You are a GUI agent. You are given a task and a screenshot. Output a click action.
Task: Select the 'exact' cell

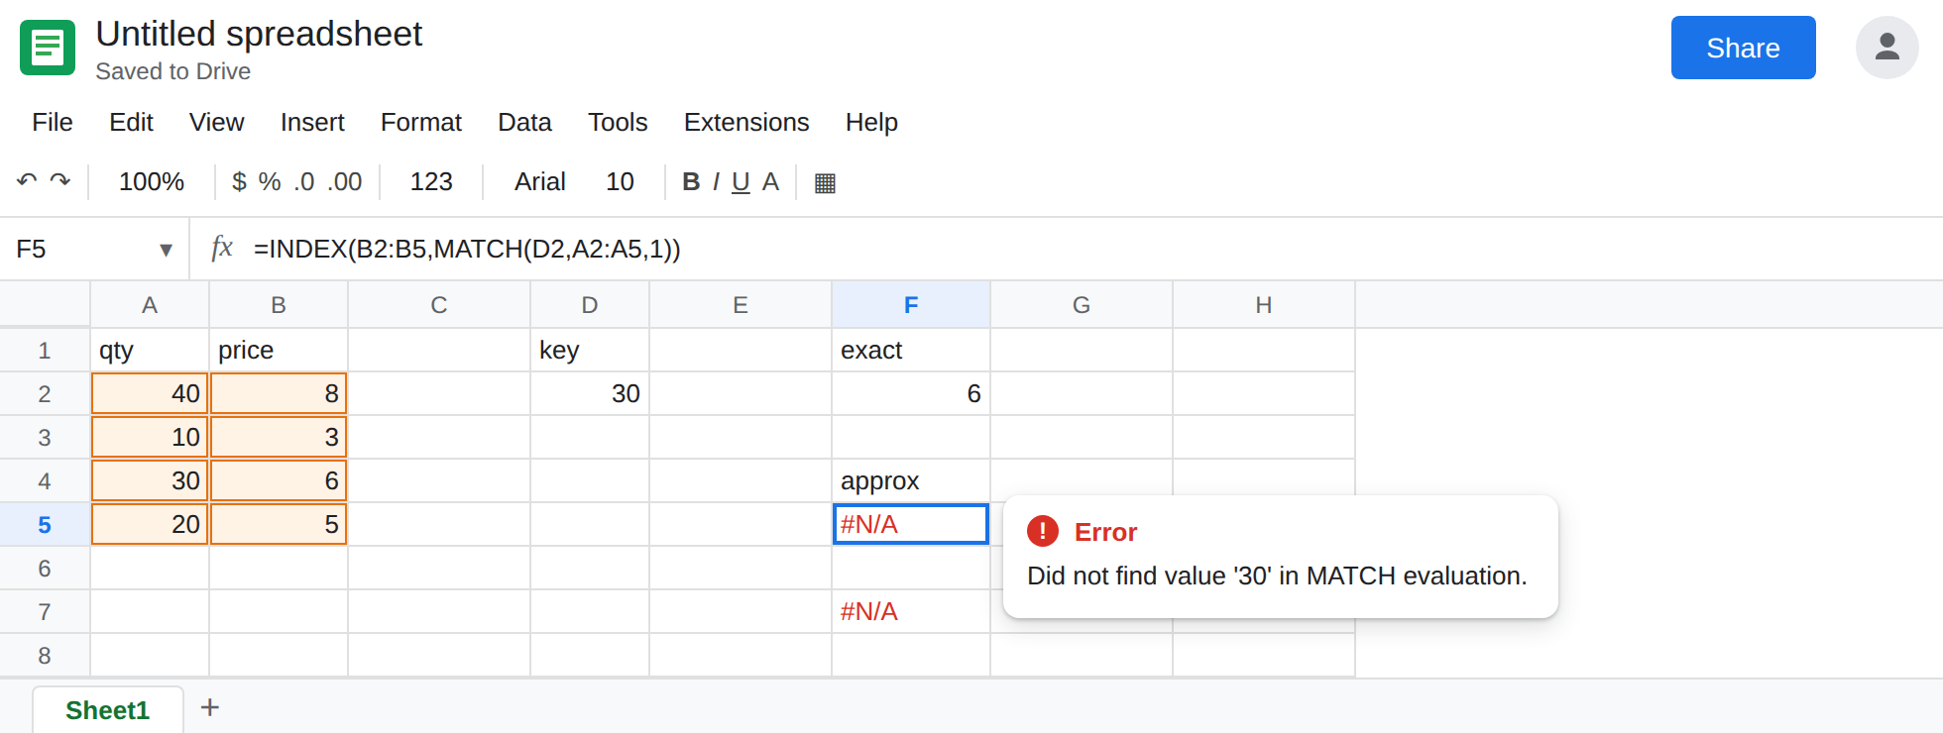click(x=911, y=351)
